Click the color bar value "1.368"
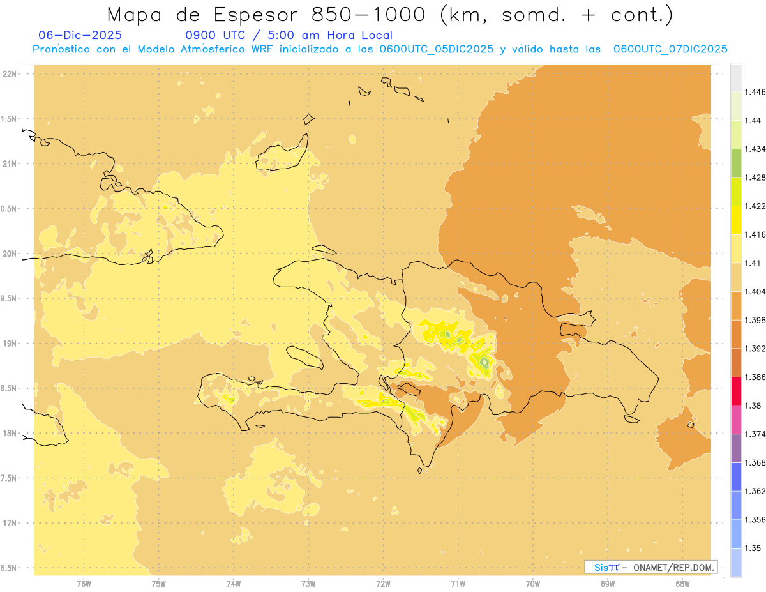The width and height of the screenshot is (766, 592). click(755, 463)
